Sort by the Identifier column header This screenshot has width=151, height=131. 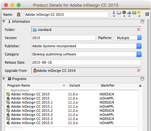(x=118, y=85)
